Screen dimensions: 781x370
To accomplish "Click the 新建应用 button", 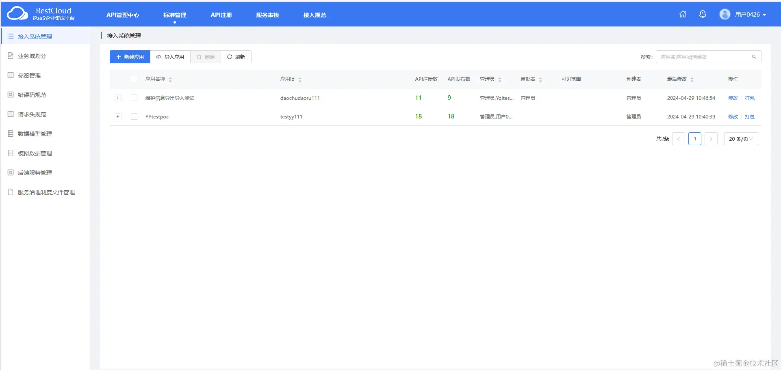I will tap(130, 57).
